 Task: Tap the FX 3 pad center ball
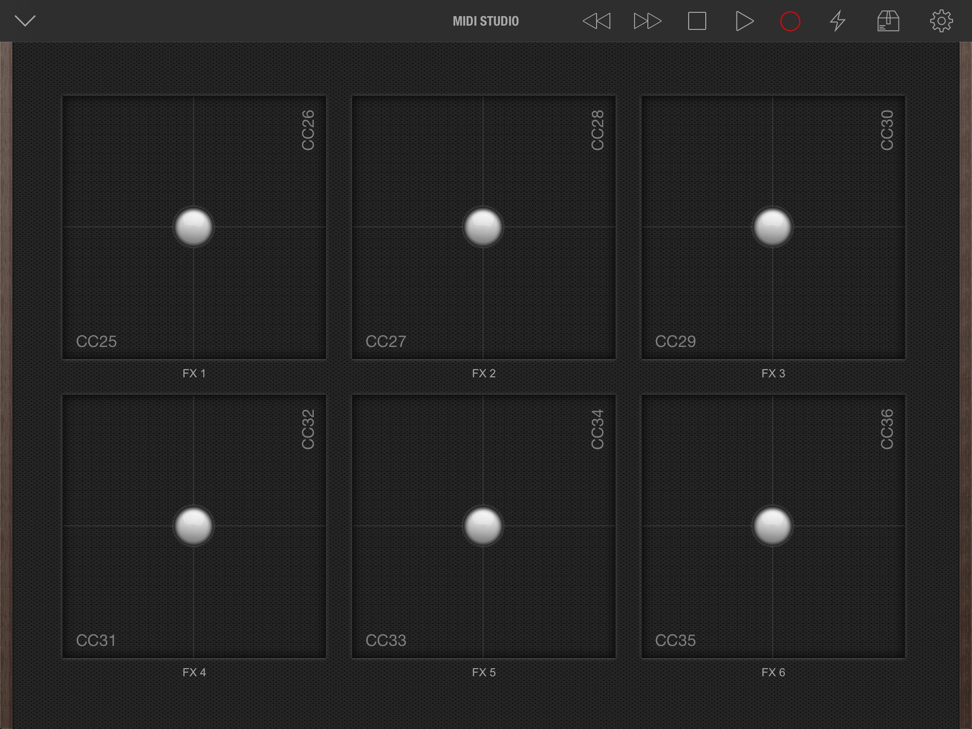tap(772, 227)
